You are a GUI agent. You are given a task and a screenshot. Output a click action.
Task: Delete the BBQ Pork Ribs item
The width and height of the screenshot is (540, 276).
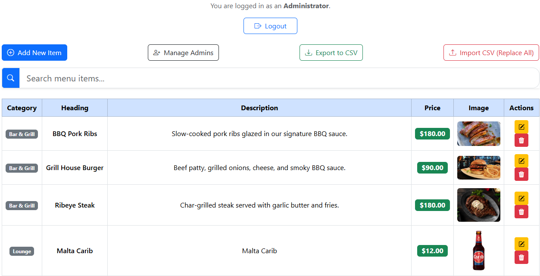click(x=521, y=140)
